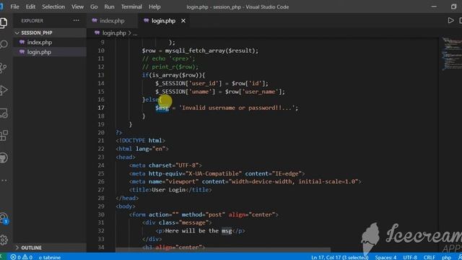
Task: Open the Run and Debug view icon
Action: pyautogui.click(x=4, y=90)
